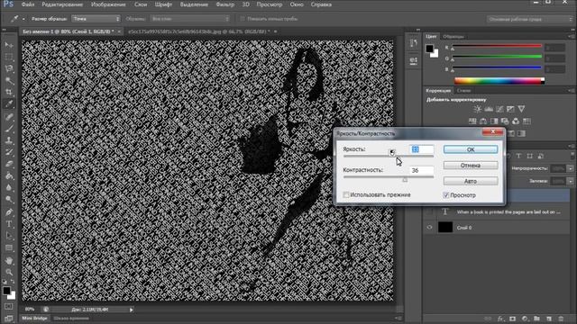
Task: Toggle the sample ring checkbox in options bar
Action: point(243,19)
